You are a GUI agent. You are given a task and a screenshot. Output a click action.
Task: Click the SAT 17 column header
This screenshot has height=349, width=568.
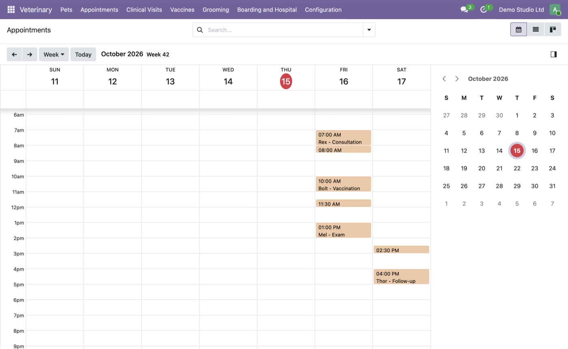(x=402, y=78)
